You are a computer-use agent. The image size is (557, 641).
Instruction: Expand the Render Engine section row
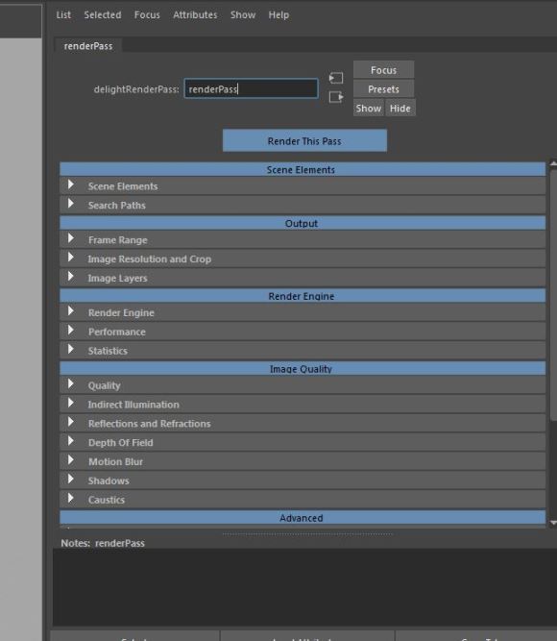pyautogui.click(x=303, y=312)
